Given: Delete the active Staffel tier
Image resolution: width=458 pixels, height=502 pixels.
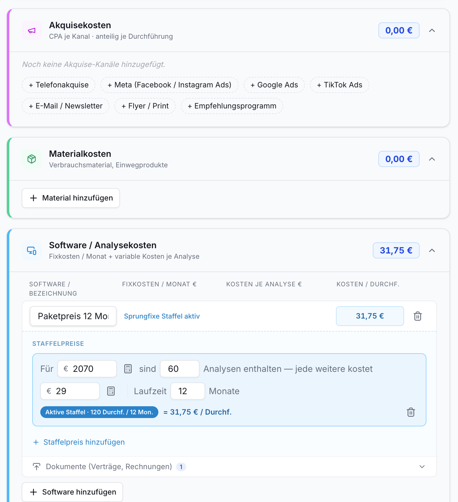Looking at the screenshot, I should [411, 412].
